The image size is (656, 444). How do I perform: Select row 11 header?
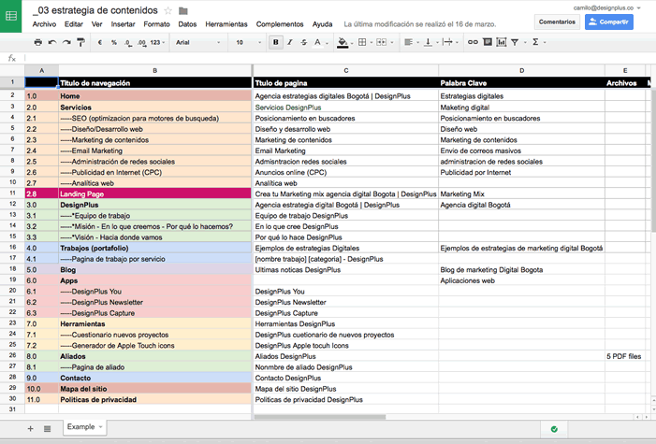coord(12,193)
